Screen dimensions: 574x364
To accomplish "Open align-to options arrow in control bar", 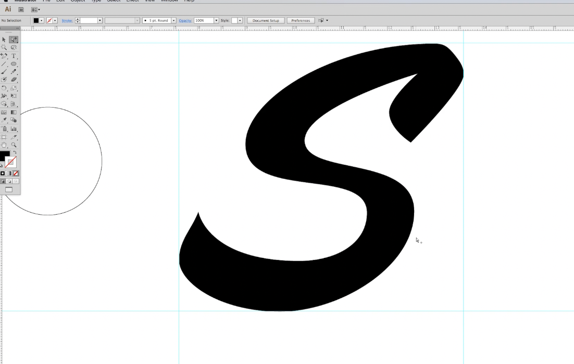I will [x=327, y=21].
